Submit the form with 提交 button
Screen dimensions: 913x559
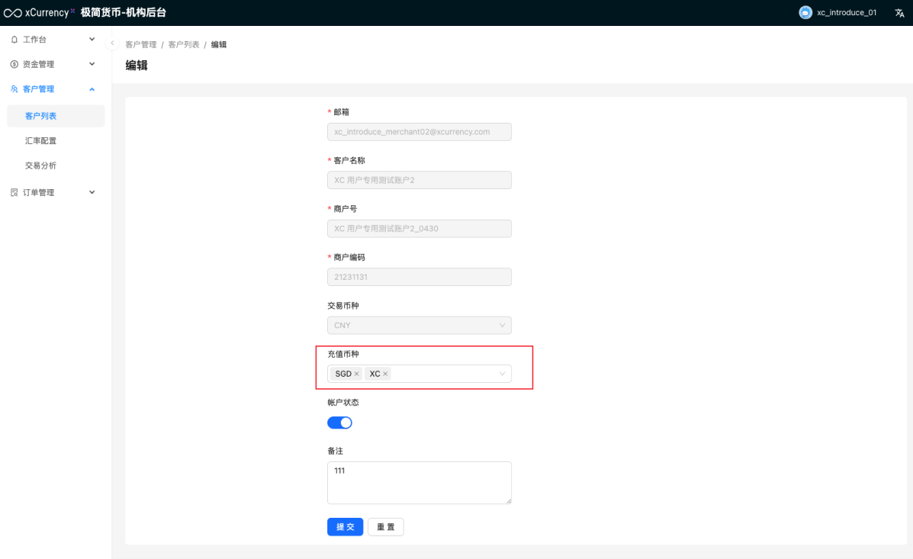[345, 527]
